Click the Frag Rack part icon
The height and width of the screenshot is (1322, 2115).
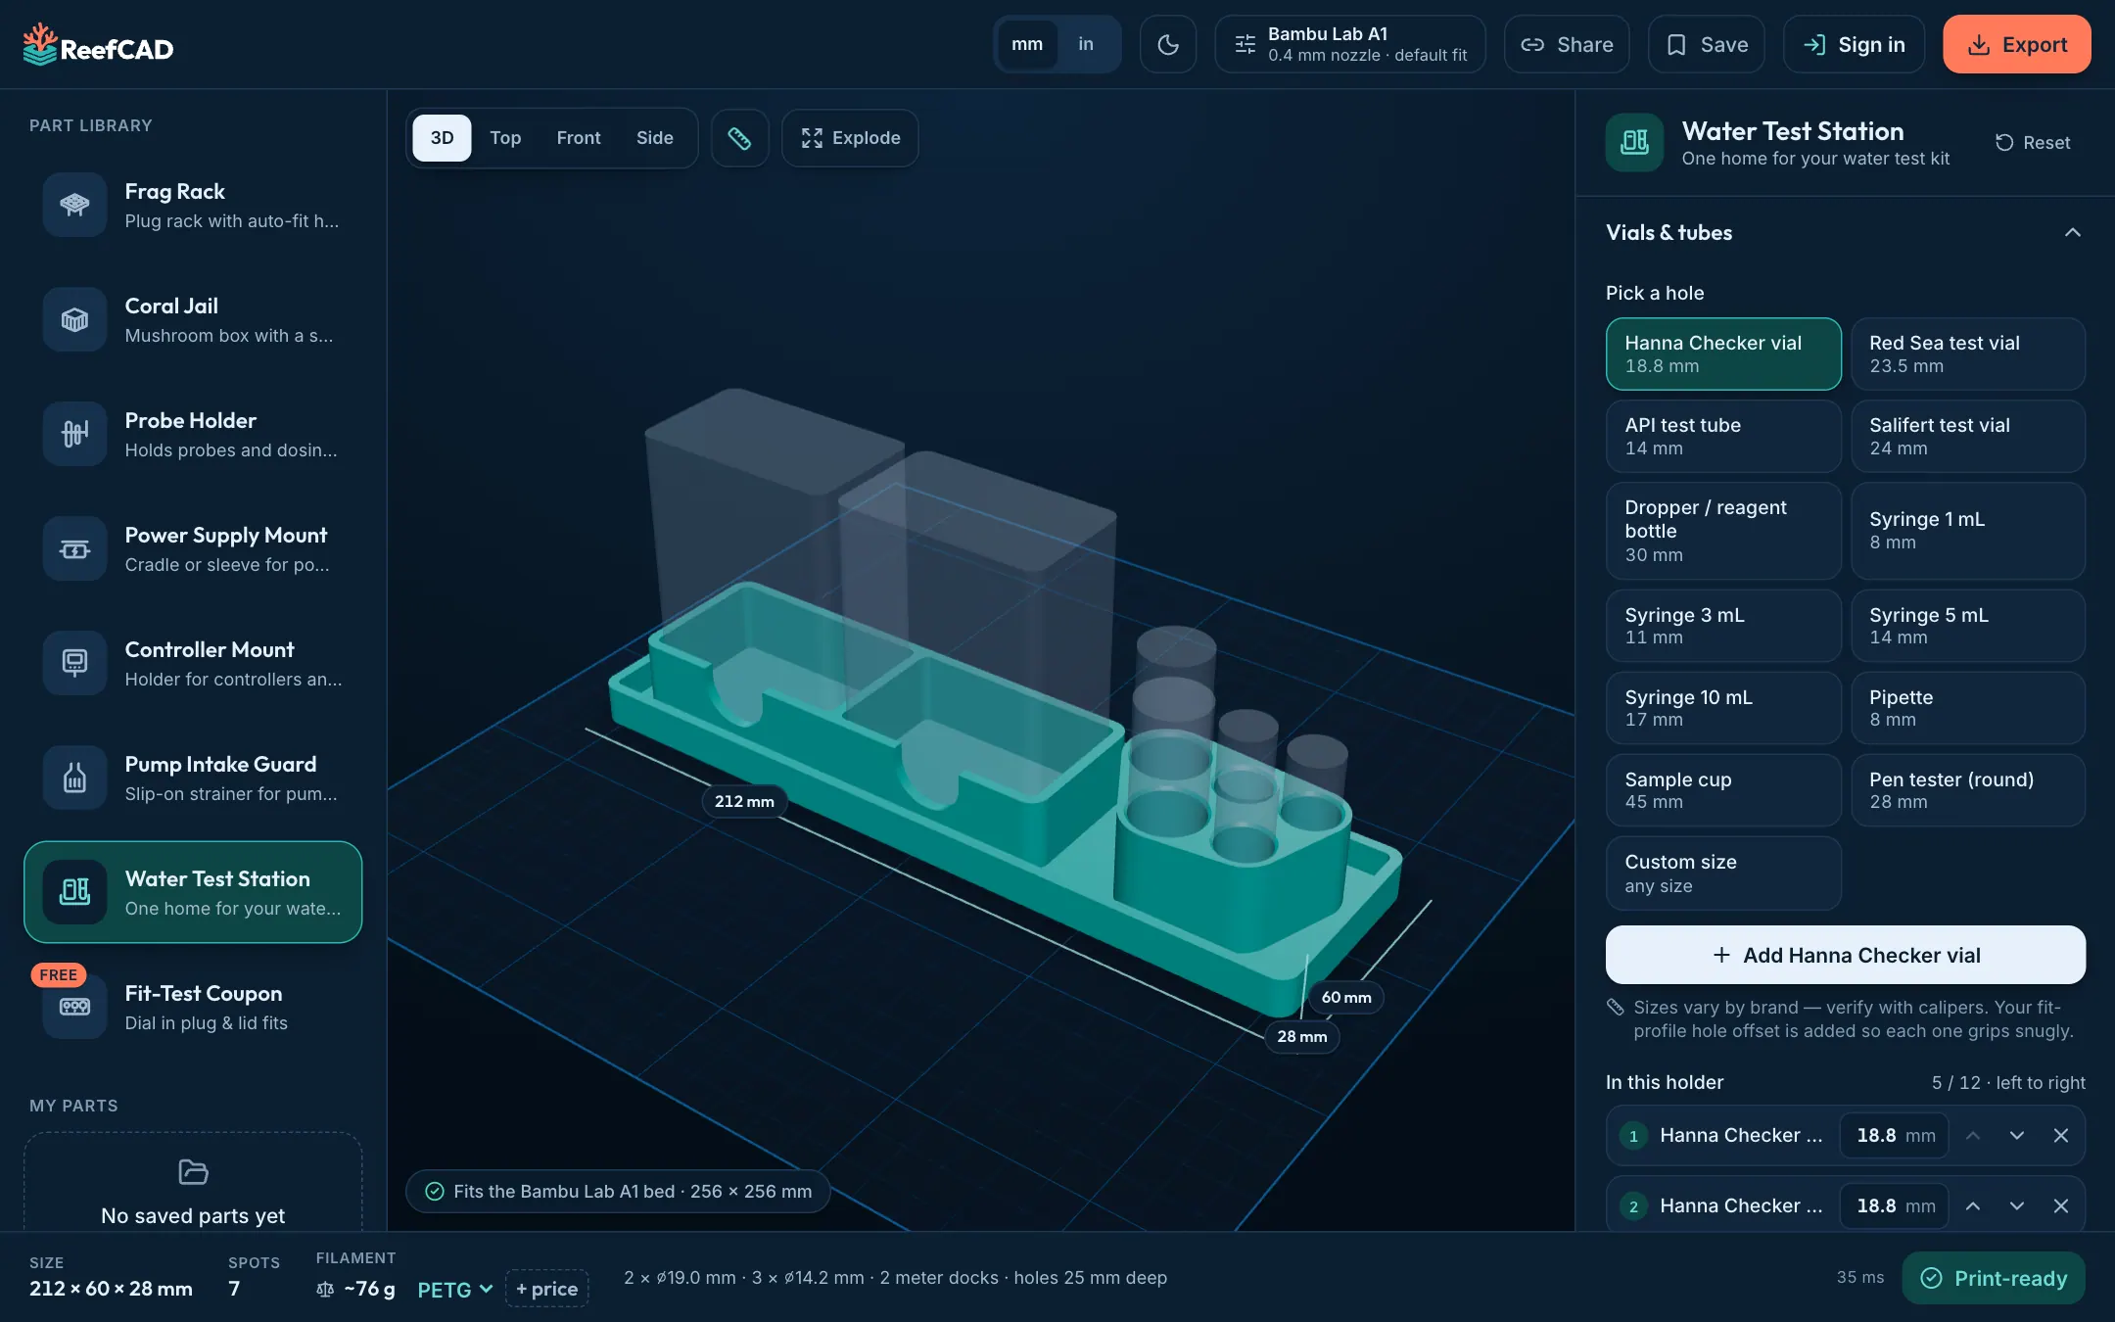pos(74,205)
